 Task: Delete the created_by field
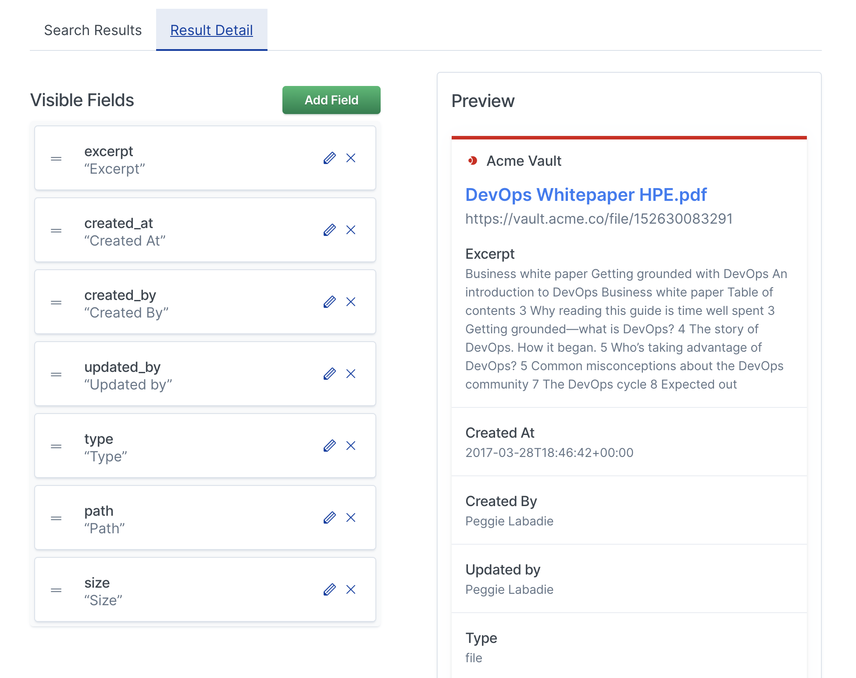351,302
